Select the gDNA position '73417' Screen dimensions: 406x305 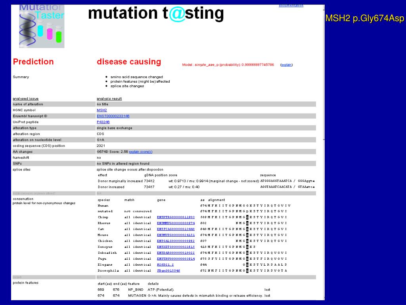coord(149,187)
